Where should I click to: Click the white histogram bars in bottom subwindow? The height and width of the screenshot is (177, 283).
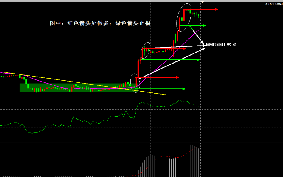coord(165,165)
